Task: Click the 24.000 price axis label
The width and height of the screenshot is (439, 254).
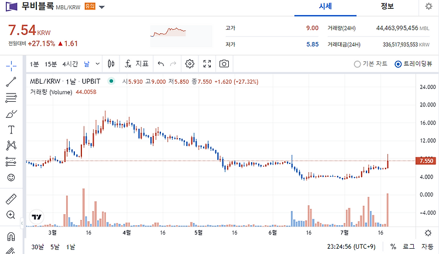Action: pos(427,87)
